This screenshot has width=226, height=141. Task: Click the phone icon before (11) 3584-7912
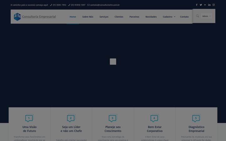pos(51,5)
